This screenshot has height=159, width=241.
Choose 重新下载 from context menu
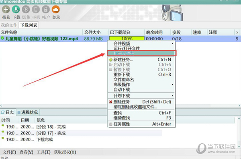click(x=141, y=74)
